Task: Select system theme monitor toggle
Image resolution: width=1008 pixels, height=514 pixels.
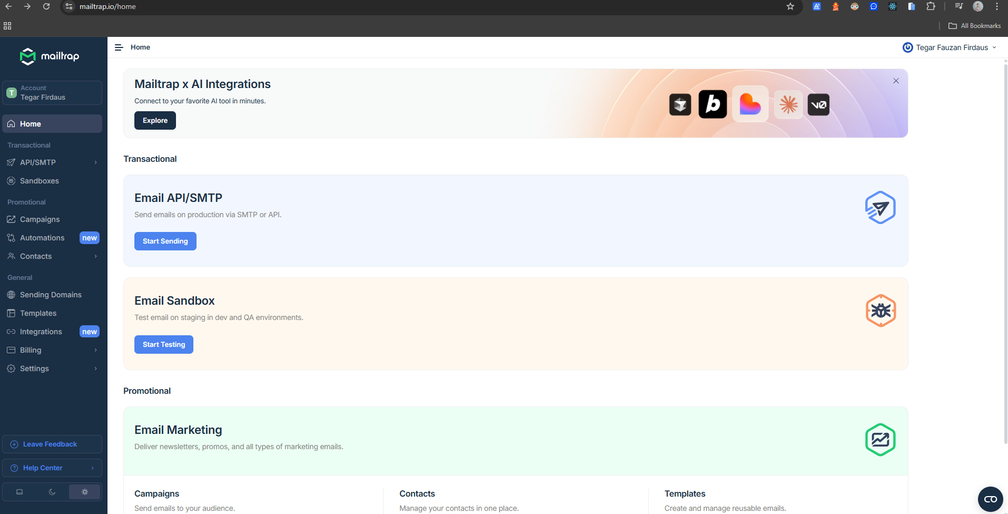Action: 19,492
